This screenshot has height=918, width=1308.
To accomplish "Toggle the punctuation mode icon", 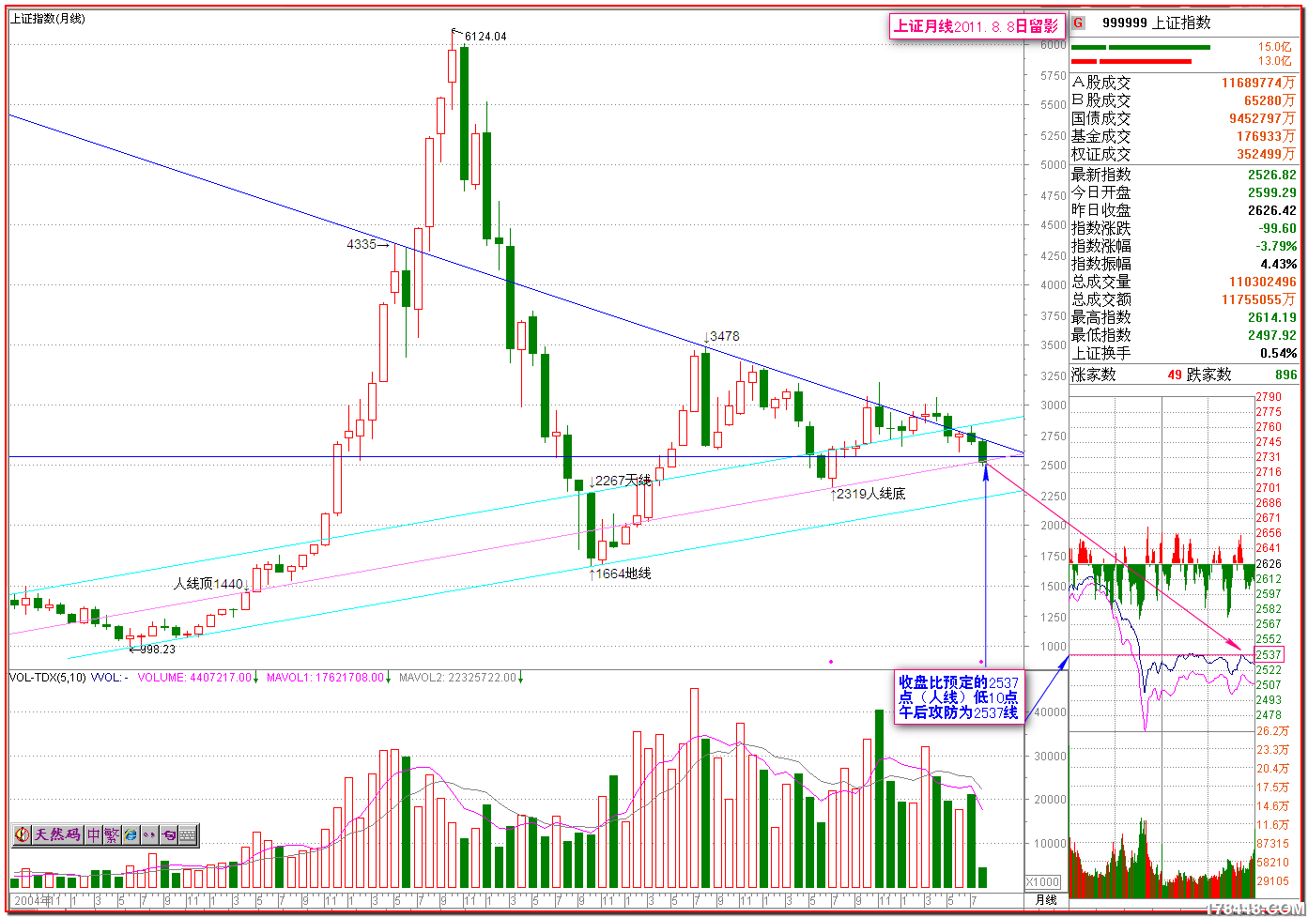I will 149,834.
